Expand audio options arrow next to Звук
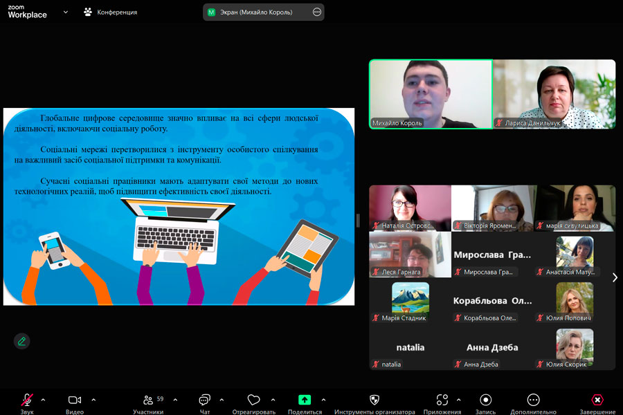 click(x=43, y=400)
